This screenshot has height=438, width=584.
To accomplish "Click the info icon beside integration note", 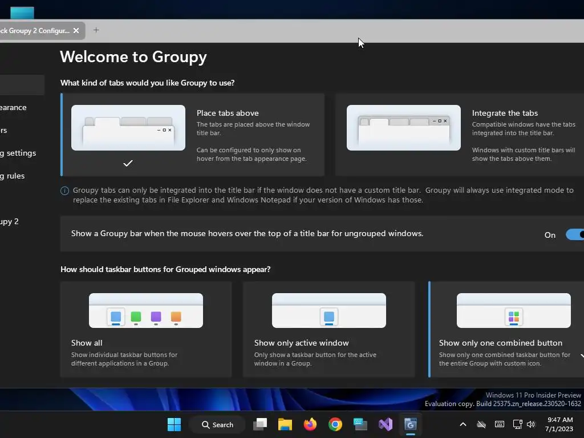I will pos(65,190).
